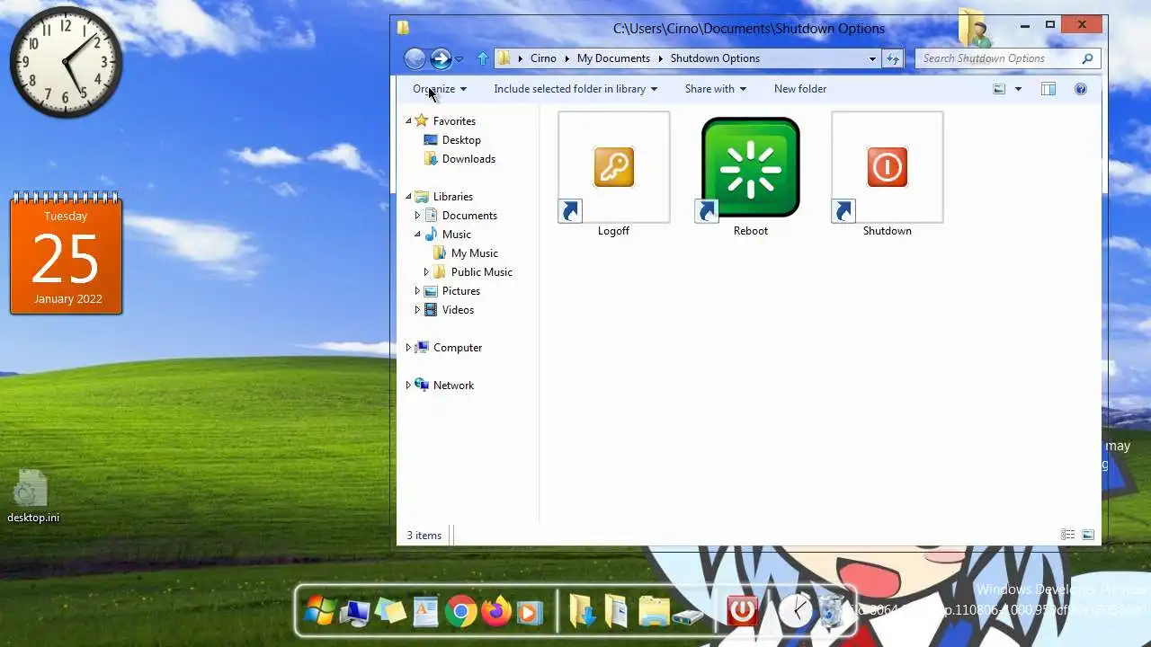The image size is (1151, 647).
Task: Open the Share with dropdown
Action: coord(716,89)
